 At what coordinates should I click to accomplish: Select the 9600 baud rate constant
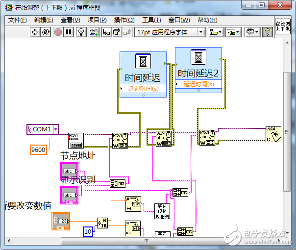click(38, 150)
